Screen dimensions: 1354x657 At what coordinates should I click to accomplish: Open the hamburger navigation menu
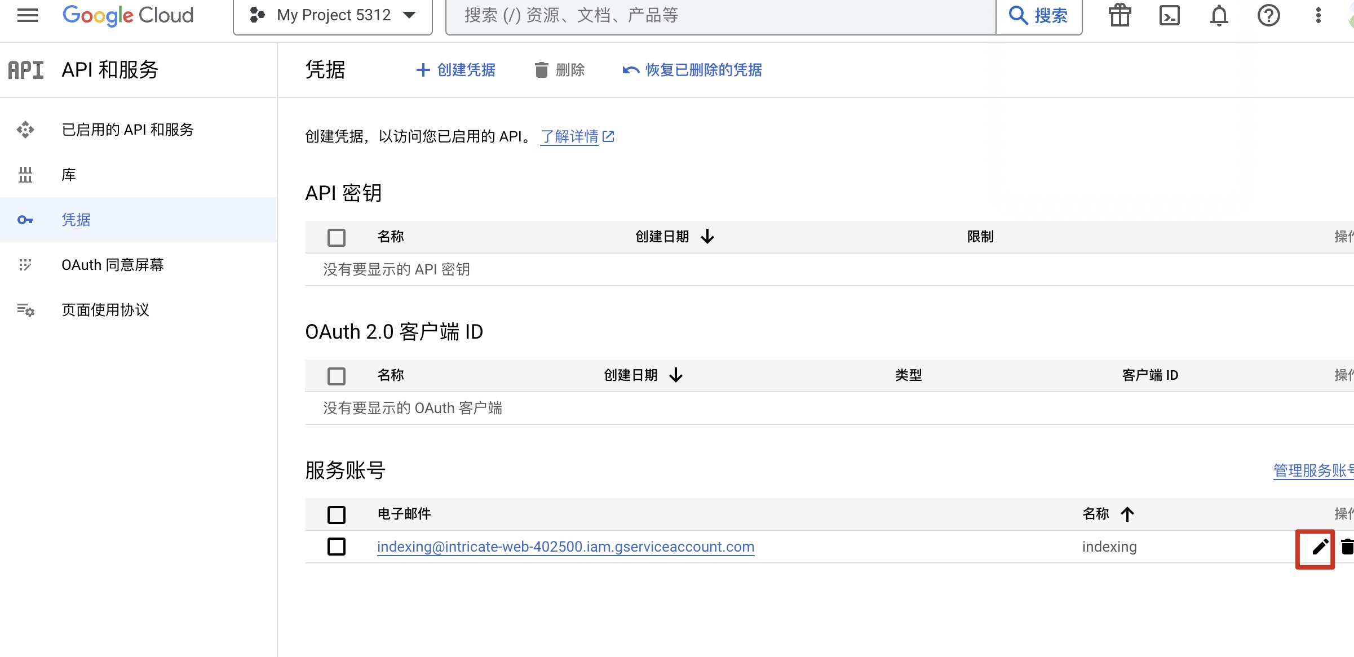click(x=27, y=15)
